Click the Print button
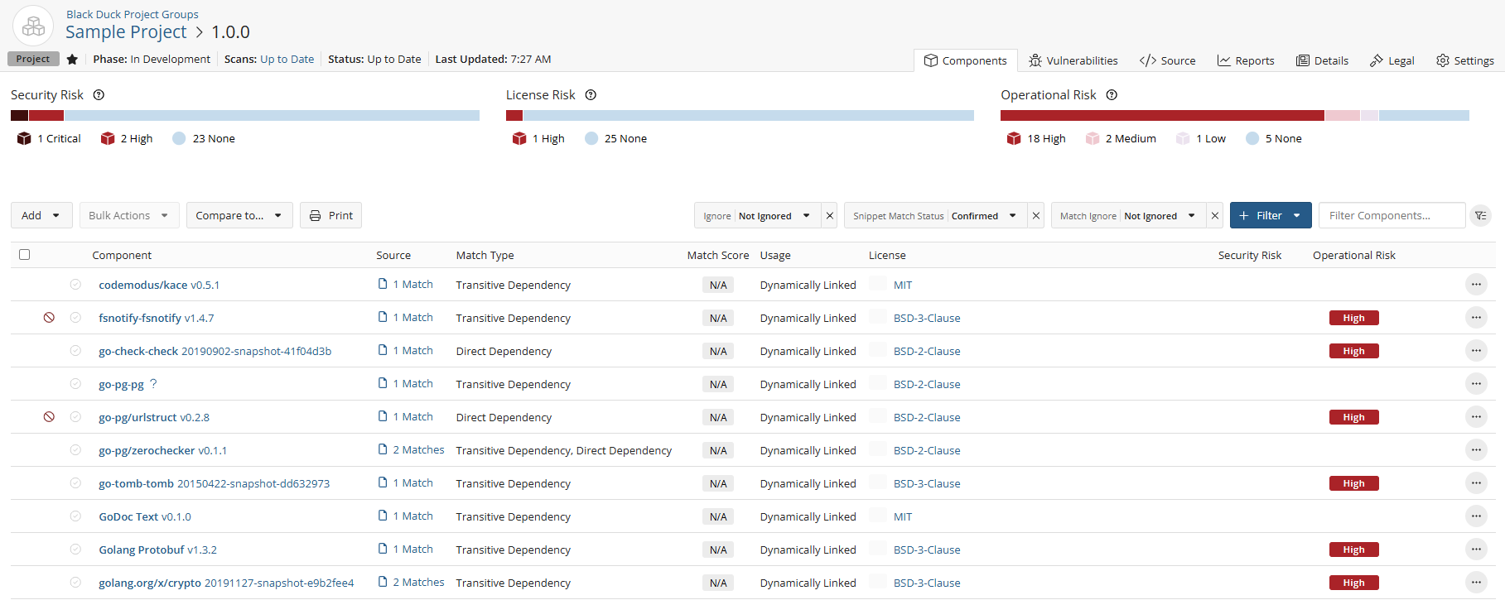This screenshot has height=600, width=1505. pyautogui.click(x=330, y=215)
